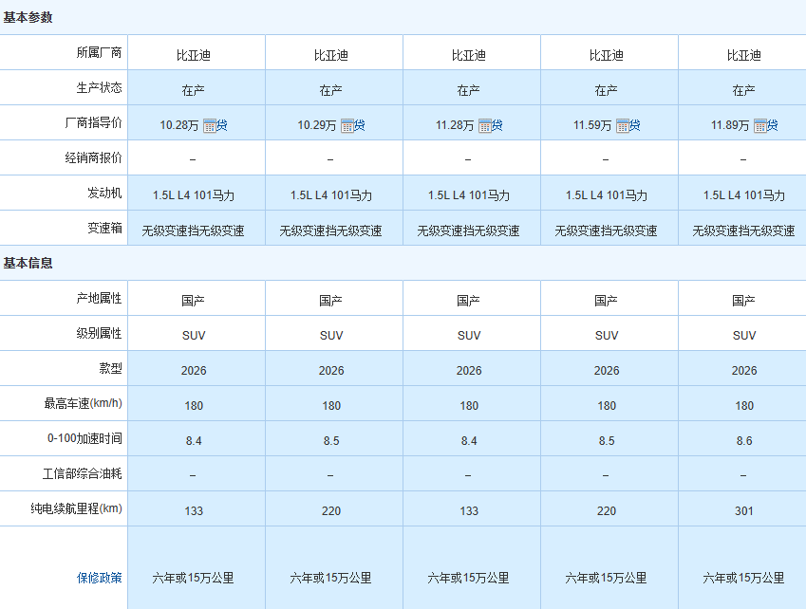Click the 最高车速(km/h) row label
Viewport: 806px width, 609px height.
click(84, 403)
